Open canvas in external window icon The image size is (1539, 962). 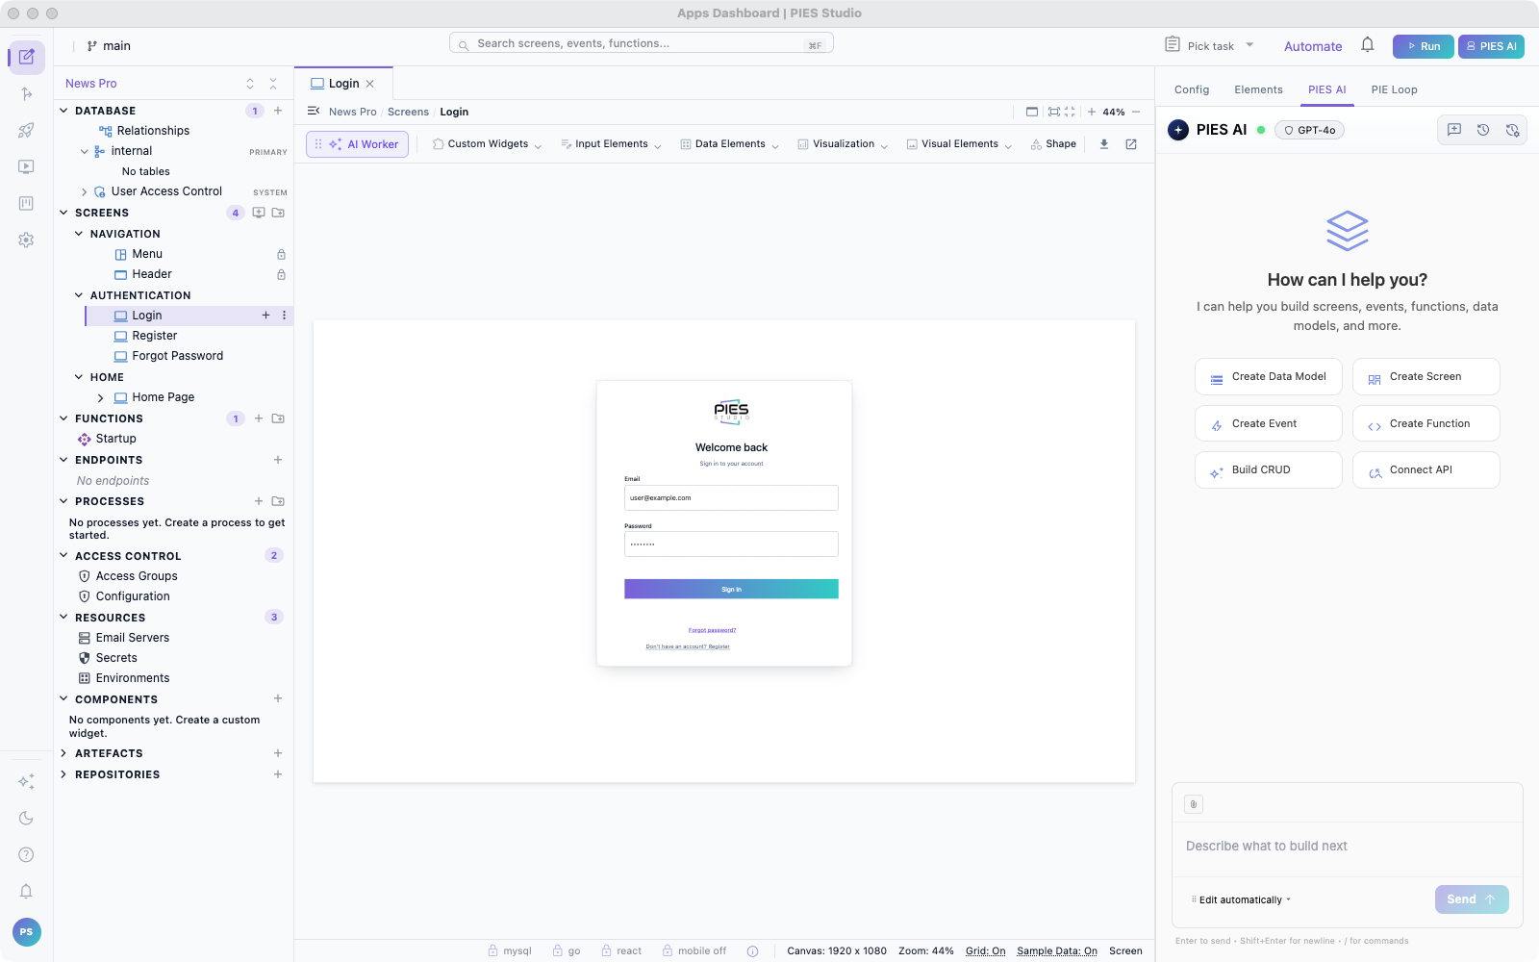[x=1131, y=144]
